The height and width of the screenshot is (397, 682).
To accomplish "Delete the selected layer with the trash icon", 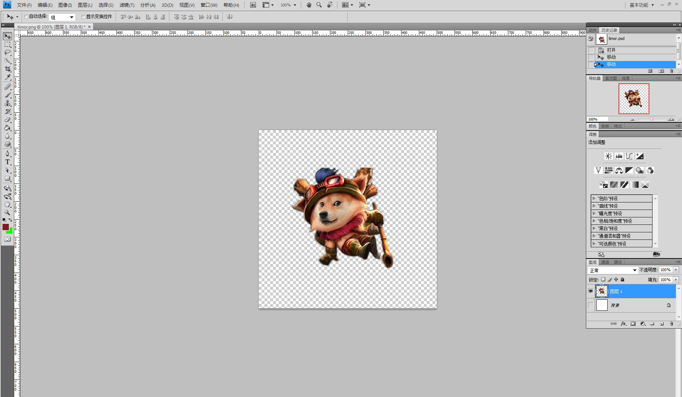I will pyautogui.click(x=671, y=324).
